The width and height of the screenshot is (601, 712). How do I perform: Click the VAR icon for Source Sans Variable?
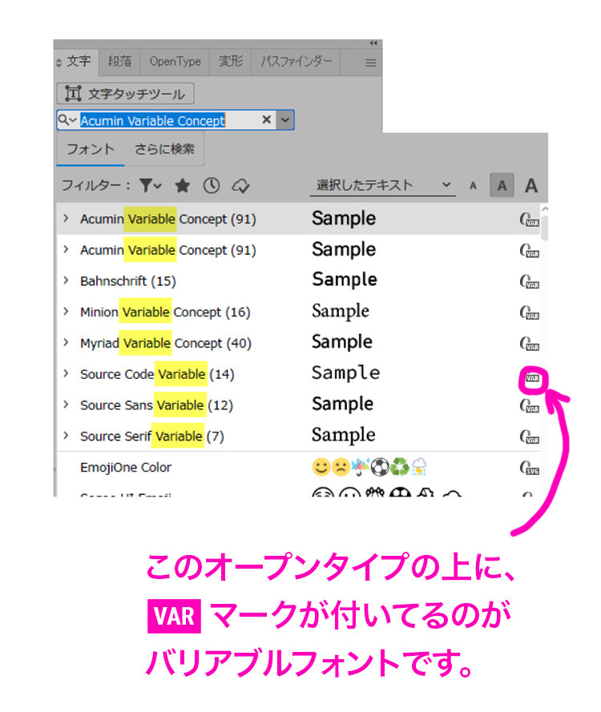click(x=530, y=405)
